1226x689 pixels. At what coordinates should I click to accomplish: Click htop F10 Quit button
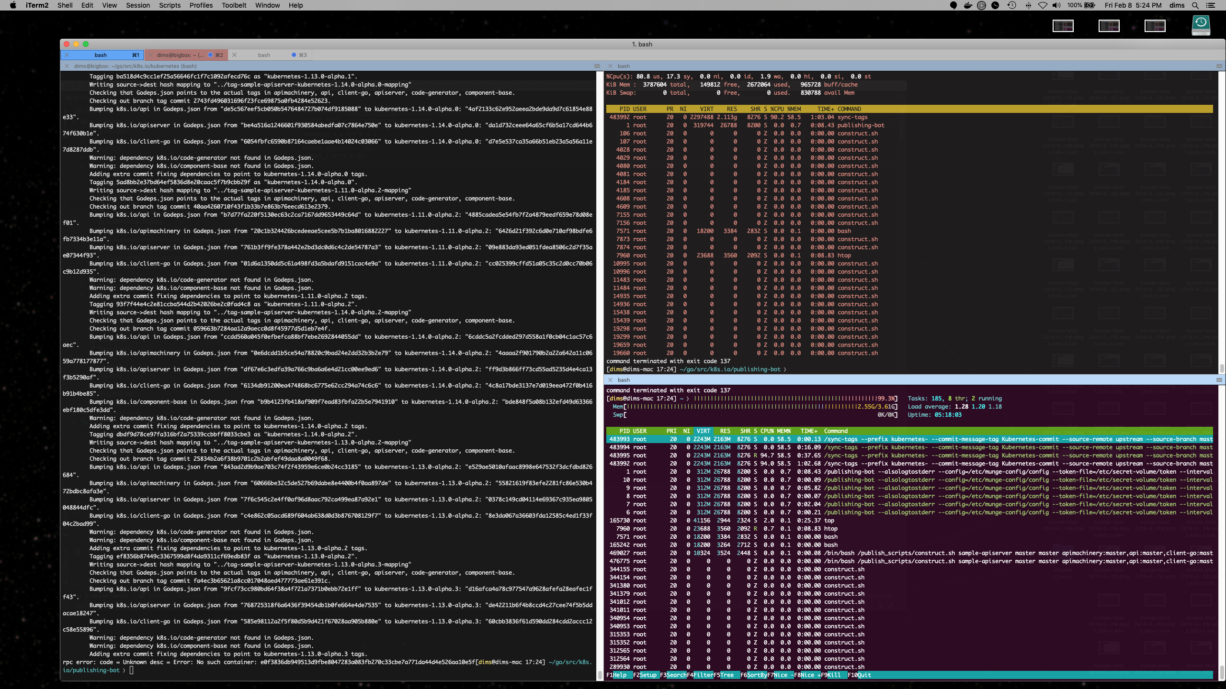861,675
